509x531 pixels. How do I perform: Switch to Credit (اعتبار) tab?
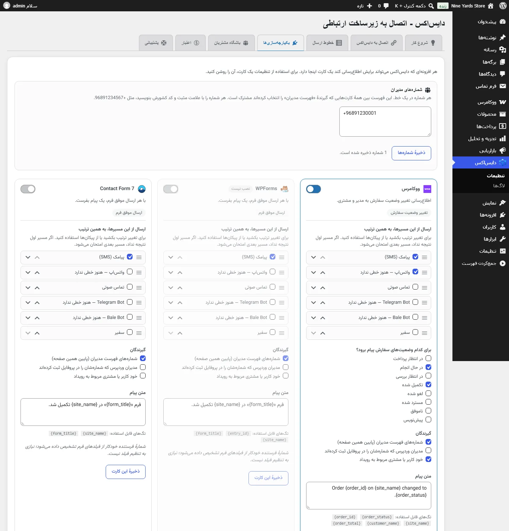(191, 43)
